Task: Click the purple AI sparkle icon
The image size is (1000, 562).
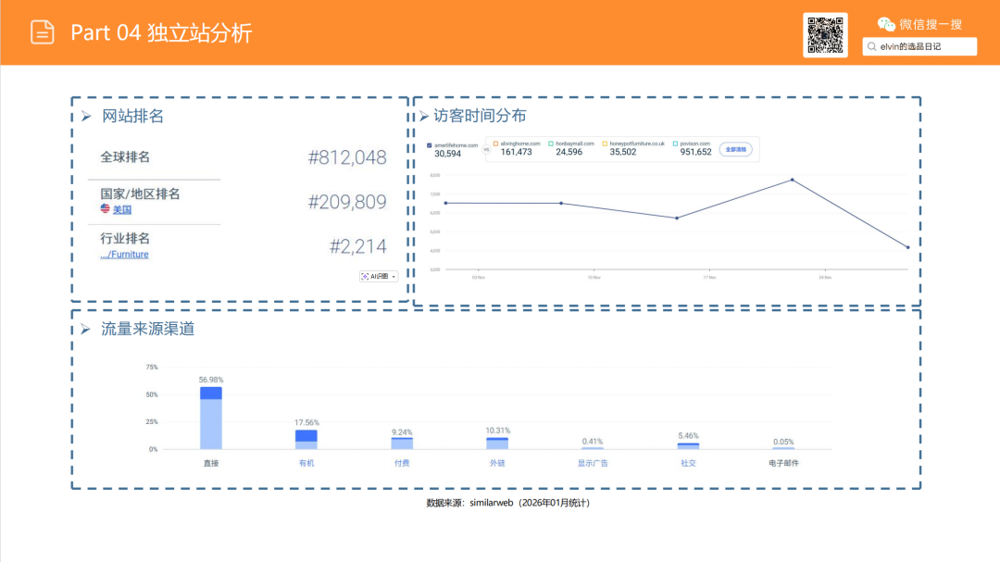Action: pyautogui.click(x=363, y=275)
